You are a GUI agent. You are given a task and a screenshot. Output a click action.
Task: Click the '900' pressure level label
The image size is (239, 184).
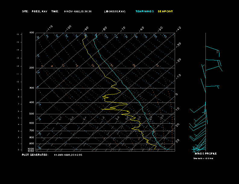[x=32, y=144]
